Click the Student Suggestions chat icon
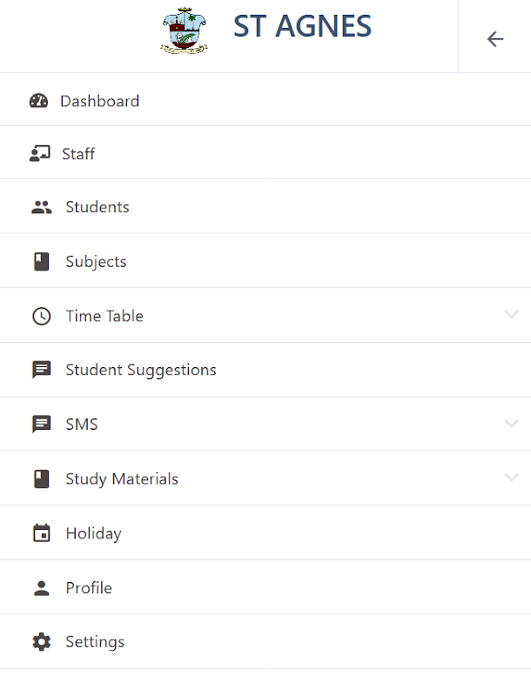 [x=41, y=370]
